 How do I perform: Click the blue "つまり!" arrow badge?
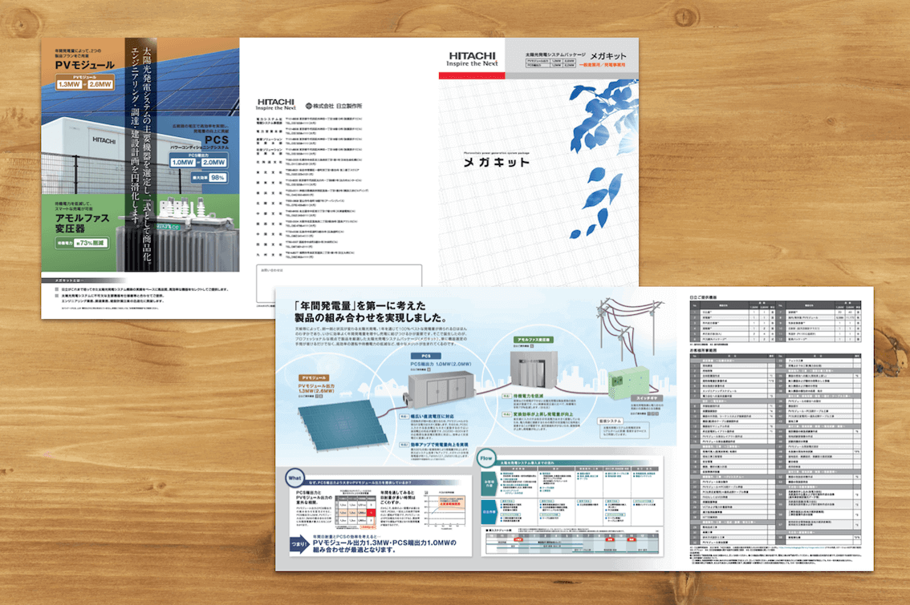point(299,545)
